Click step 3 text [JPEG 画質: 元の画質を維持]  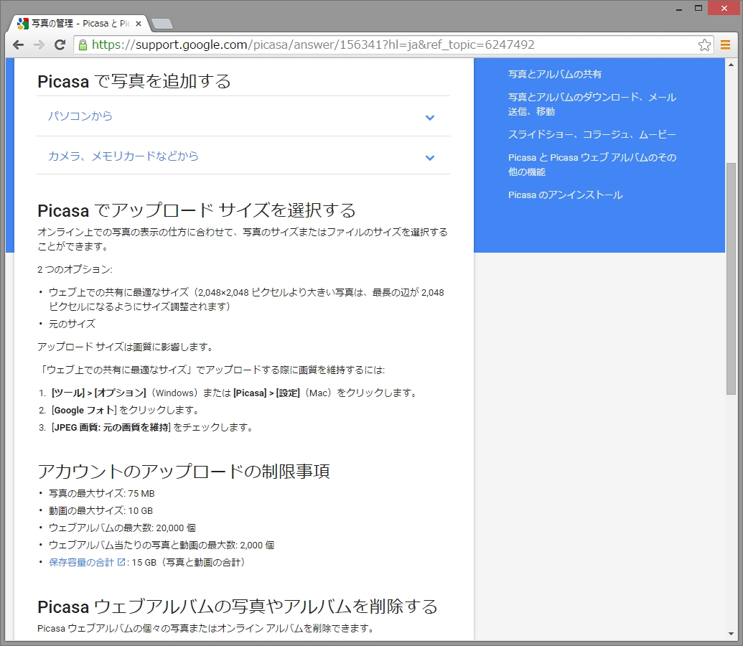pyautogui.click(x=111, y=428)
